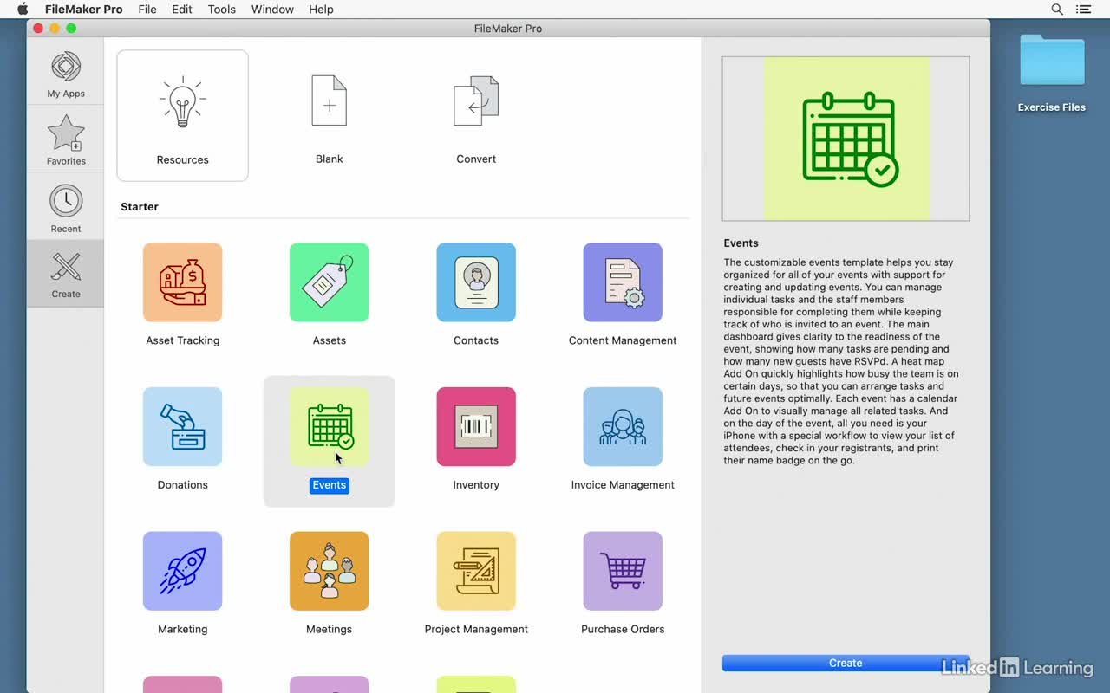Open the File menu
Screen dimensions: 1110x693
147,10
